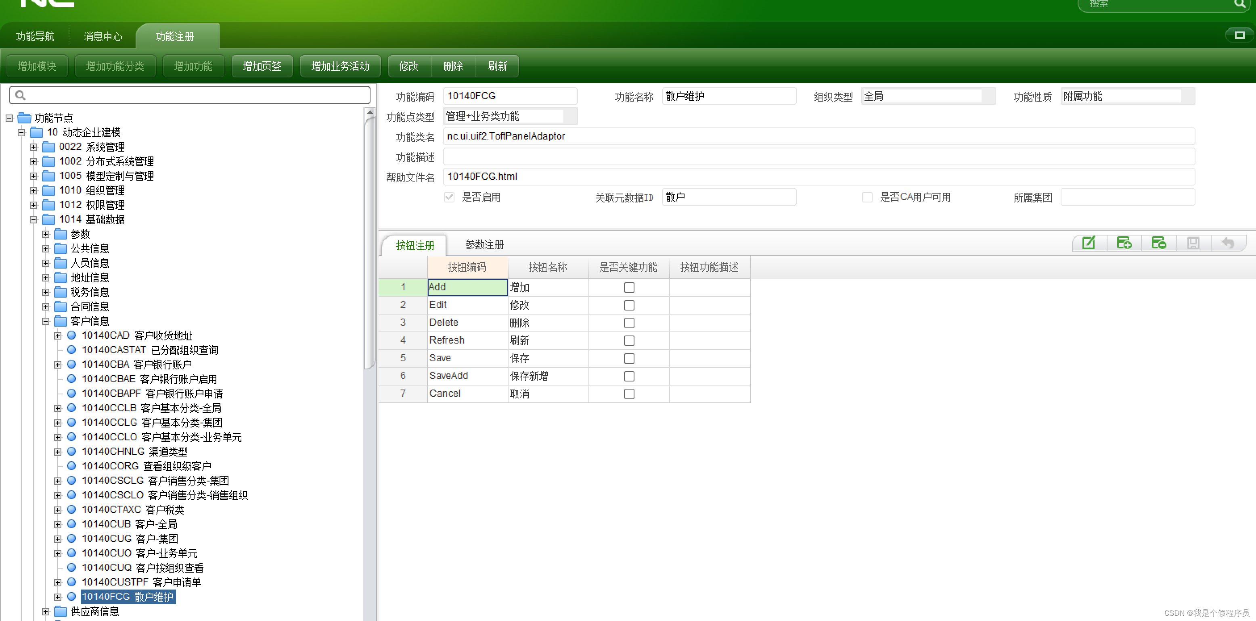Click the circle icon of 10140CAD 客户收货地址
This screenshot has height=621, width=1256.
pyautogui.click(x=71, y=335)
